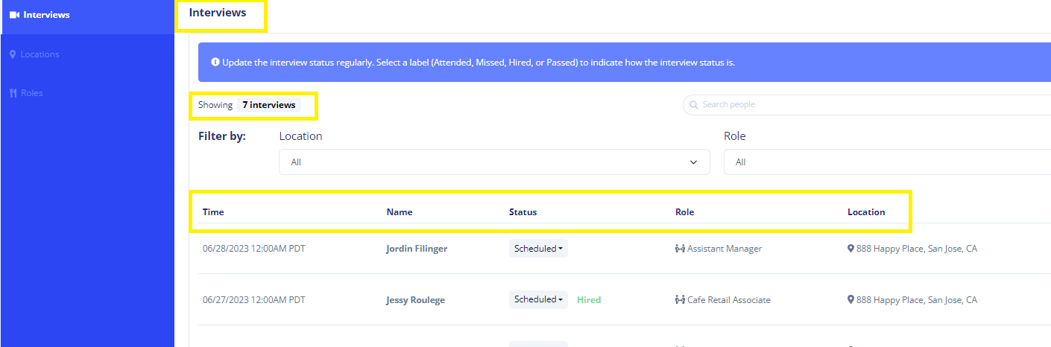Open the Location filter dropdown
The height and width of the screenshot is (347, 1051).
[x=493, y=162]
